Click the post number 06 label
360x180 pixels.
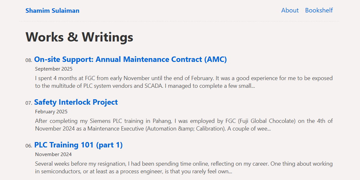(29, 146)
